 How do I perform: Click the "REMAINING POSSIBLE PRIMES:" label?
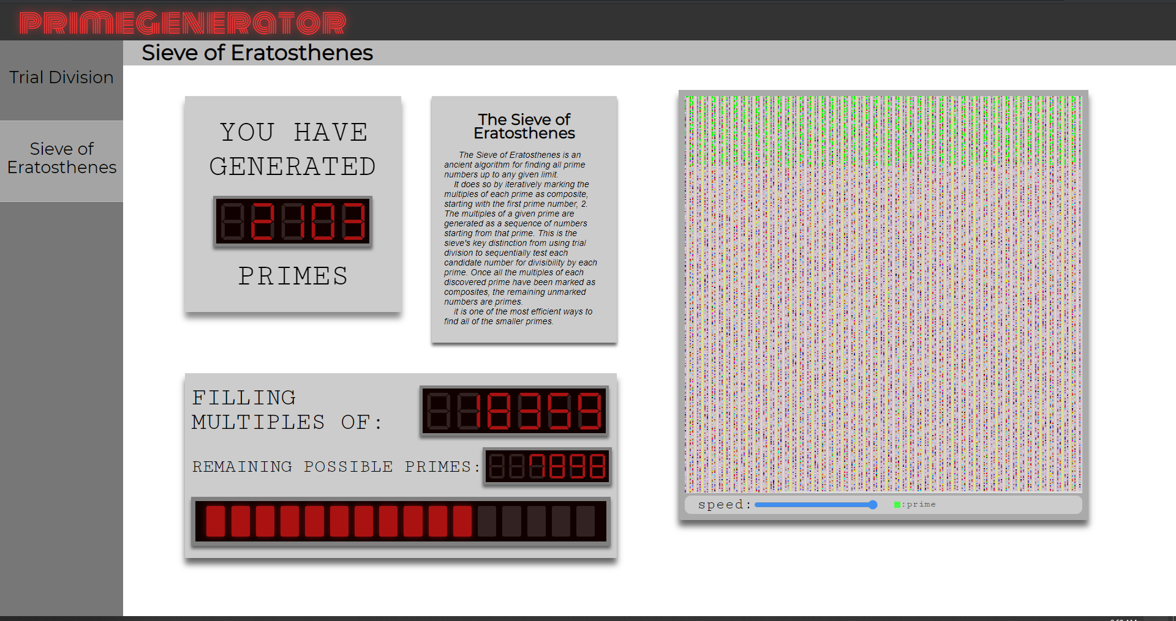pos(336,467)
